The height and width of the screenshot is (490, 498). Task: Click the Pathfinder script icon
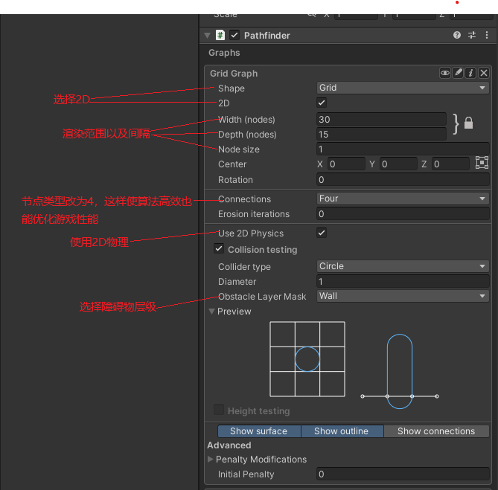tap(220, 35)
